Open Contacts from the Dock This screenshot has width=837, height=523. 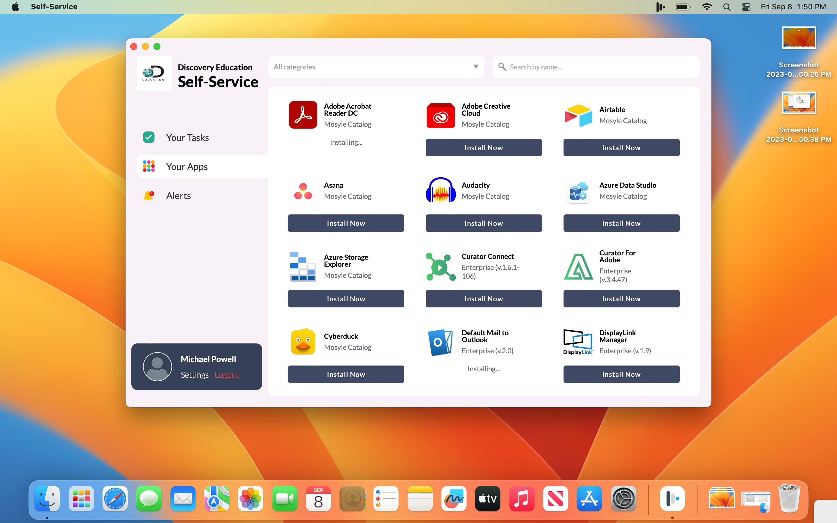[x=353, y=498]
